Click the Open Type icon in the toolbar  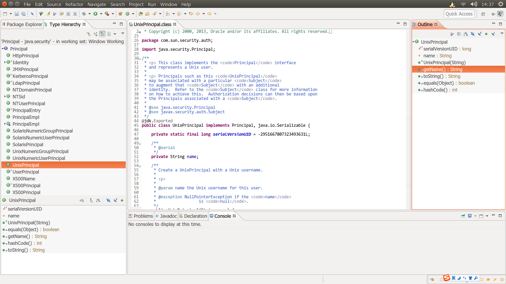(x=141, y=14)
